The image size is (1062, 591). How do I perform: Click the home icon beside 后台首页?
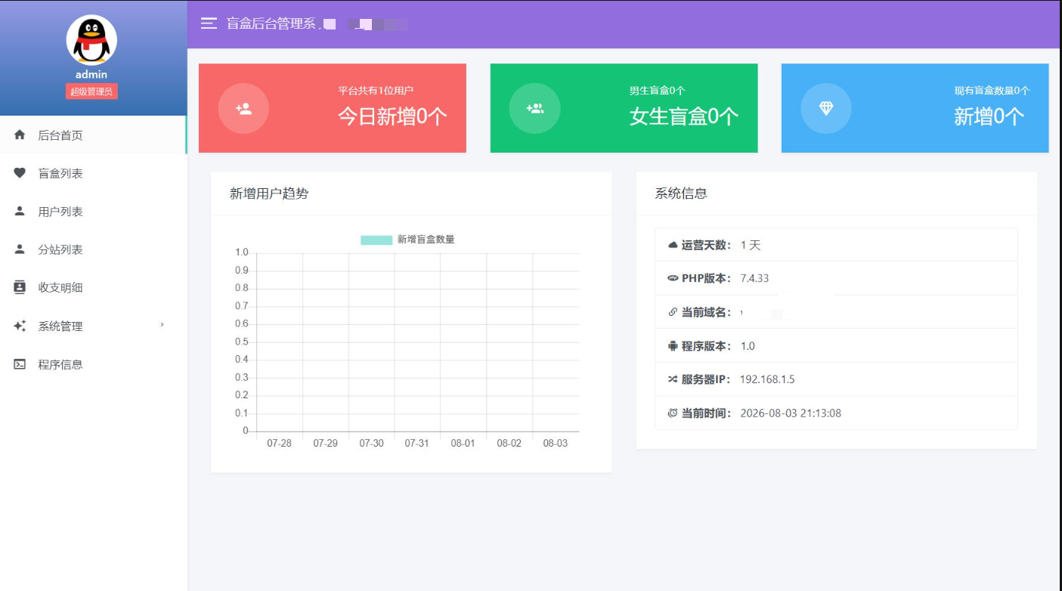coord(20,135)
